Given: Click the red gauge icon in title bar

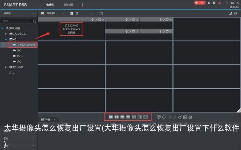Looking at the screenshot, I should click(x=220, y=3).
